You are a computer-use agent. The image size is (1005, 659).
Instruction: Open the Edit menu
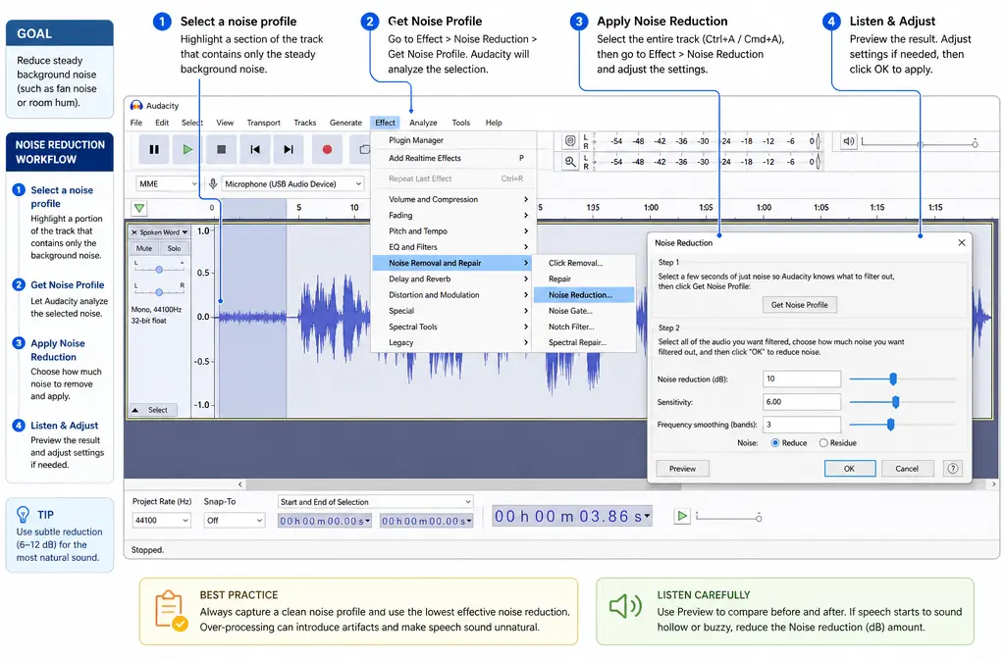(x=162, y=123)
